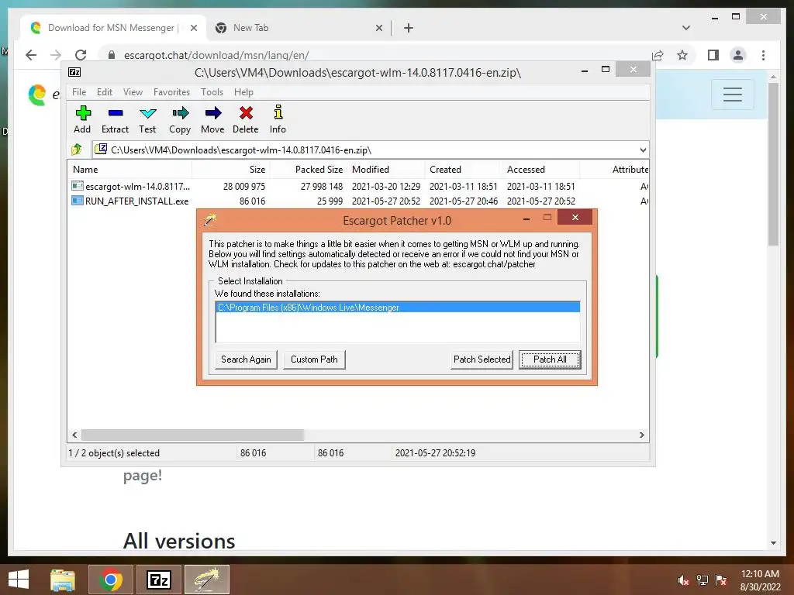
Task: Reload the Chrome page
Action: (81, 55)
